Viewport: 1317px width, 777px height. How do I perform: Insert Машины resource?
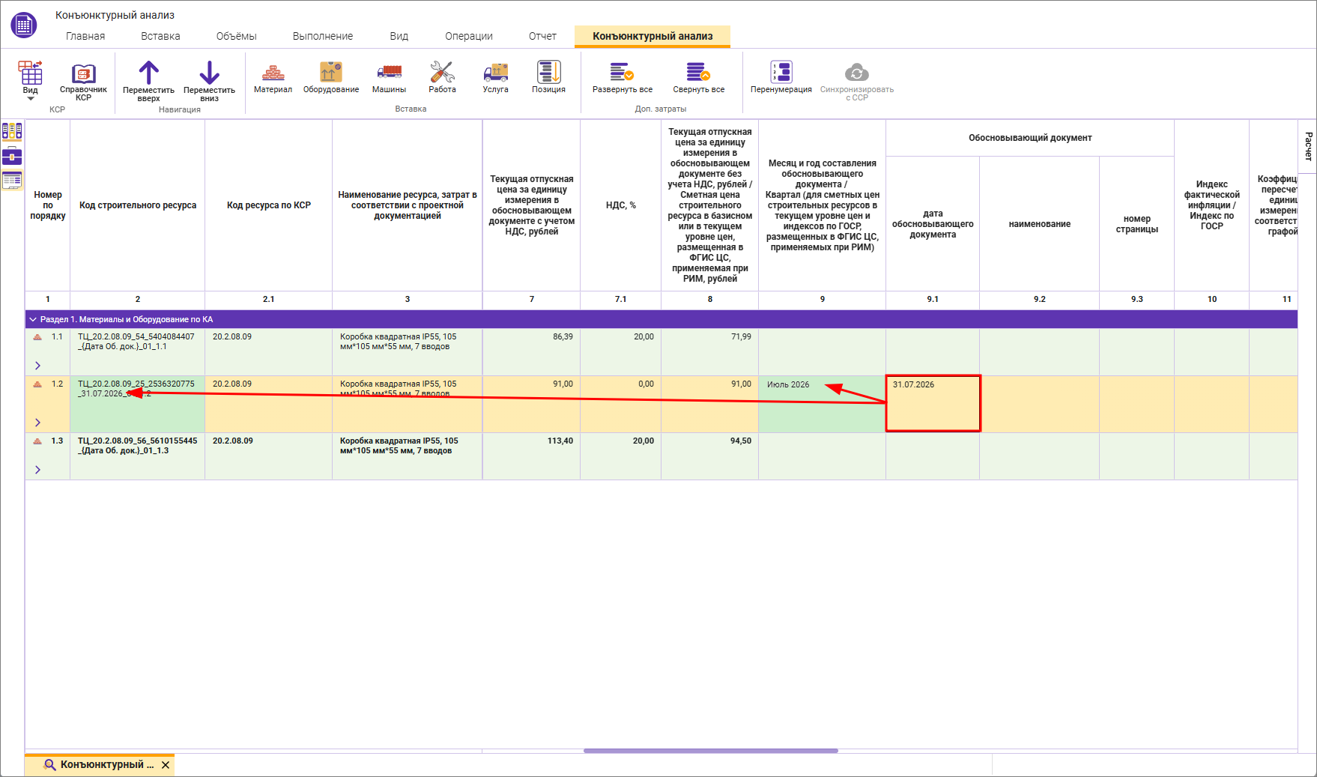389,78
